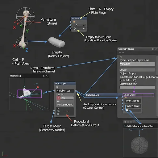Click the X icon in Group Input lower box
Viewport: 158px width, 158px height.
tap(67, 111)
